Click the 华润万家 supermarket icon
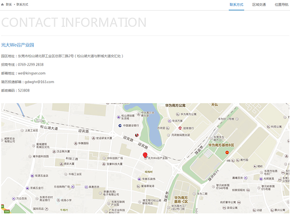The height and width of the screenshot is (214, 290). (x=170, y=121)
